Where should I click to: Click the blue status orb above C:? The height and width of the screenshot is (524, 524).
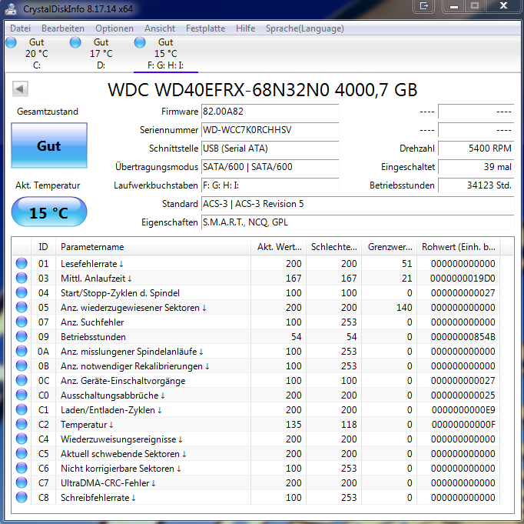tap(11, 42)
